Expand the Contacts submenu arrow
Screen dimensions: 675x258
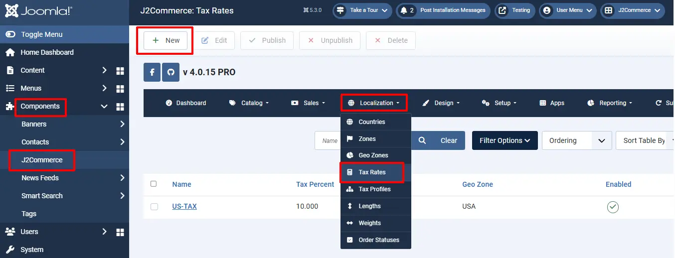pyautogui.click(x=123, y=142)
